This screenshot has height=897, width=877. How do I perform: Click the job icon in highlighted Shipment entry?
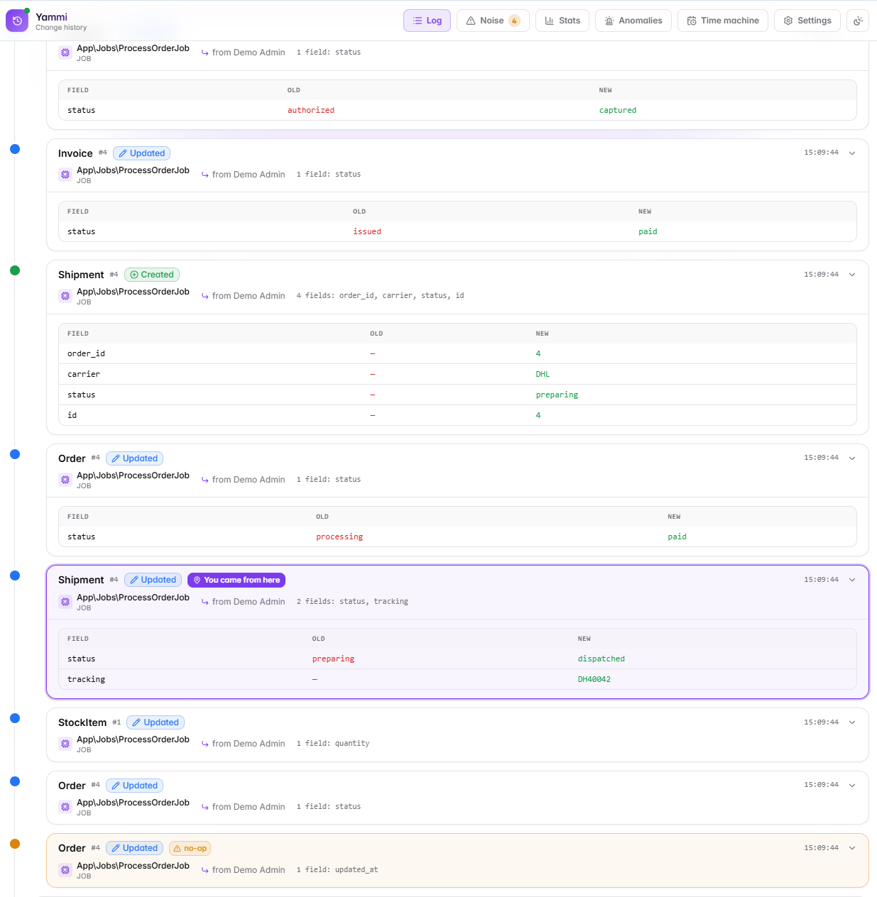(x=65, y=602)
